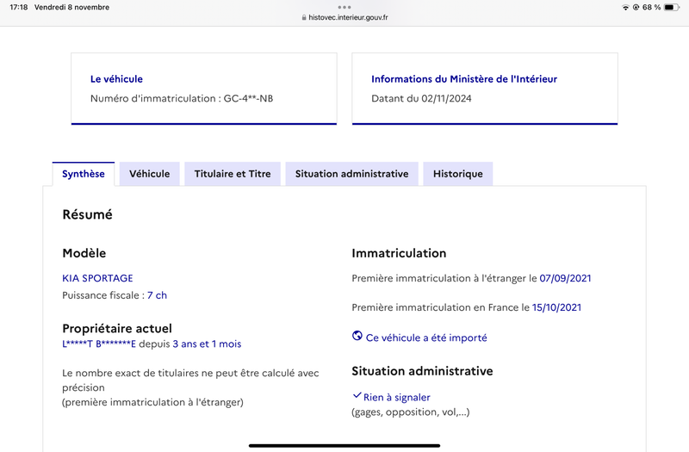Select the 7 ch fiscal power value
The height and width of the screenshot is (452, 689).
157,295
